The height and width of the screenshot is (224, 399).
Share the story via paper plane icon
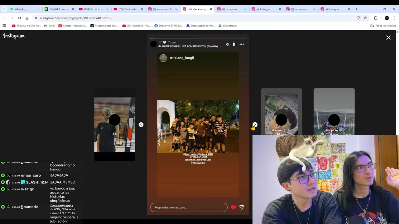click(242, 207)
